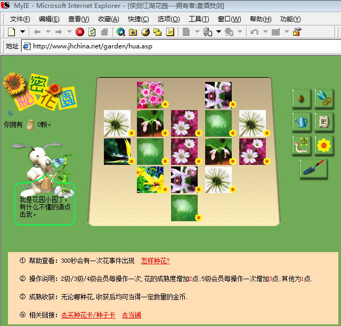
Task: Go to the Home page icon
Action: click(104, 32)
